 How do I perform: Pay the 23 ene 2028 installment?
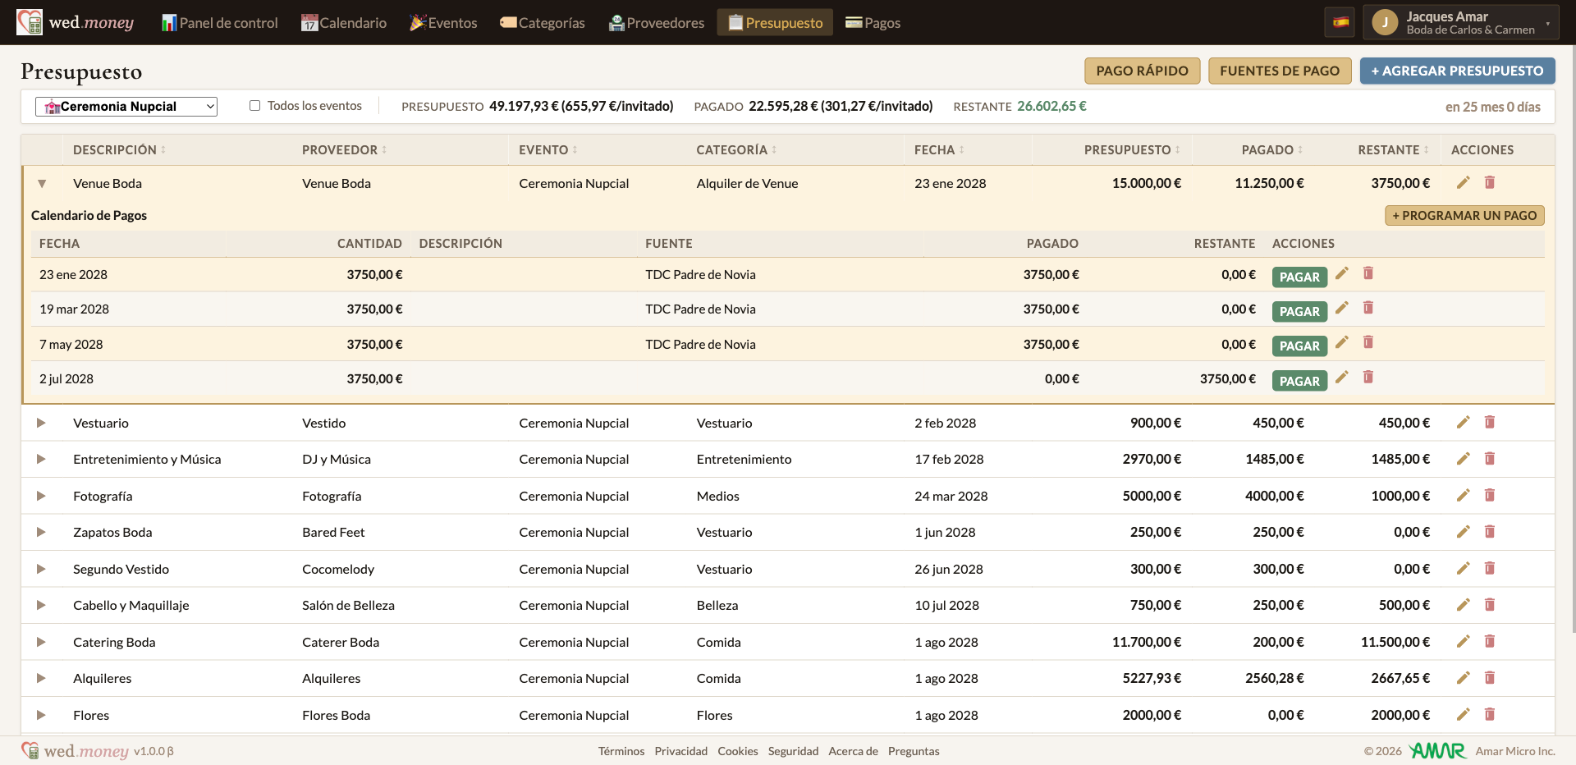point(1299,277)
